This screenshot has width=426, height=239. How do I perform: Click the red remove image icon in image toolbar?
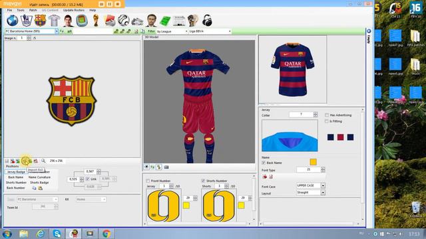click(x=35, y=161)
